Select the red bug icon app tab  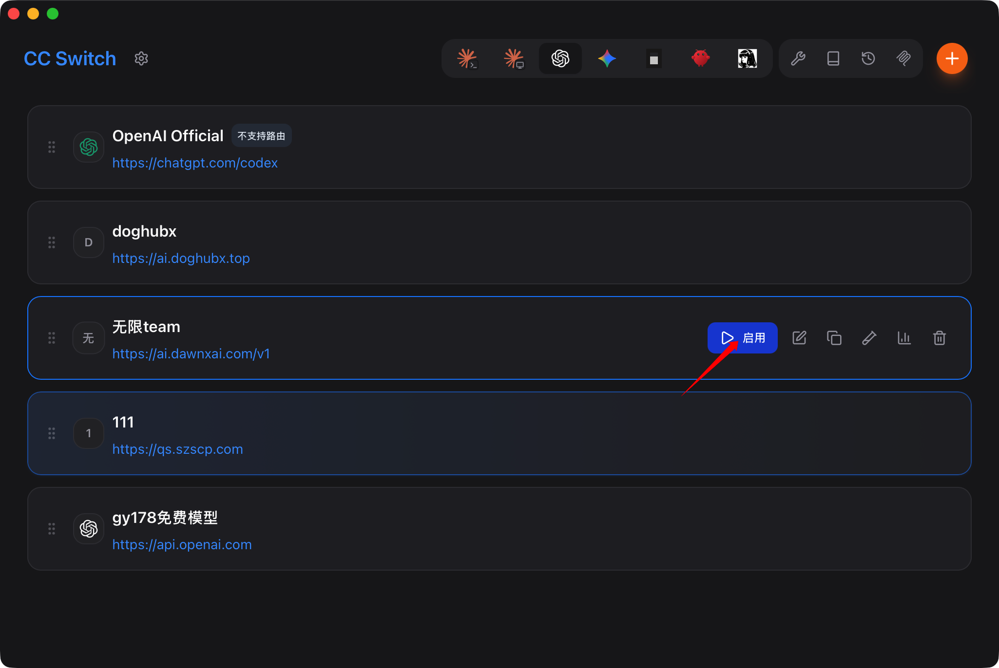(701, 58)
